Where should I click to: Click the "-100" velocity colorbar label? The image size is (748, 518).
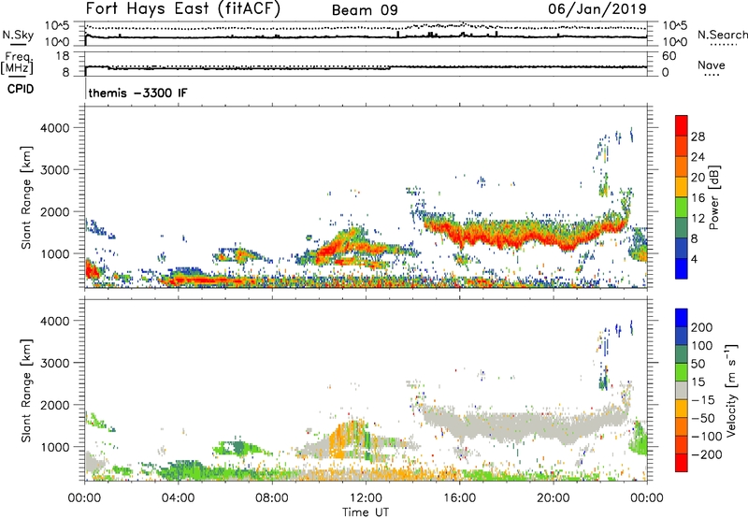(707, 436)
